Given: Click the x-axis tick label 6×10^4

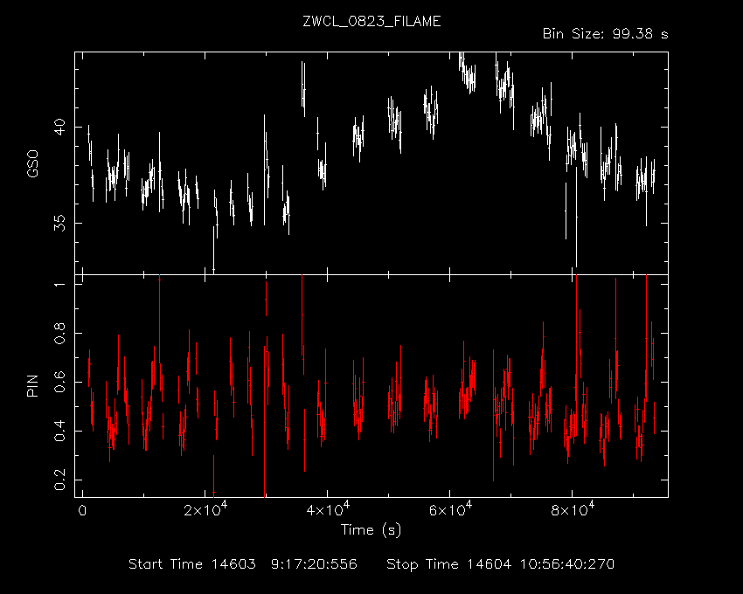Looking at the screenshot, I should pyautogui.click(x=449, y=509).
